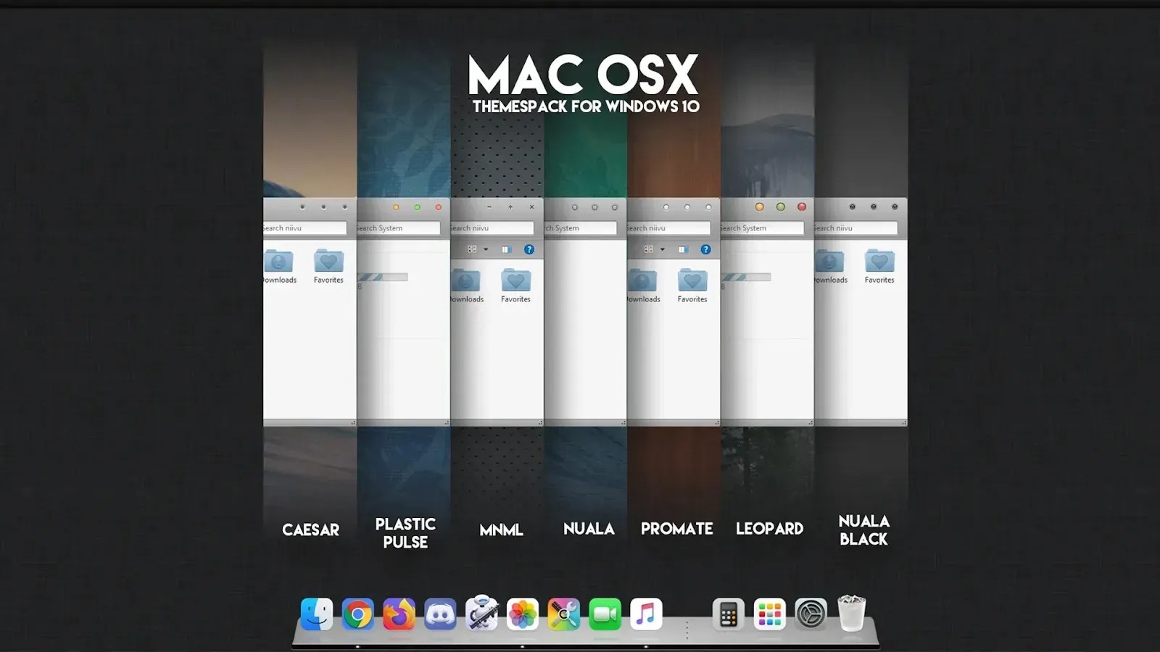Click the orange button in Leopard window
The width and height of the screenshot is (1160, 652).
click(x=760, y=207)
